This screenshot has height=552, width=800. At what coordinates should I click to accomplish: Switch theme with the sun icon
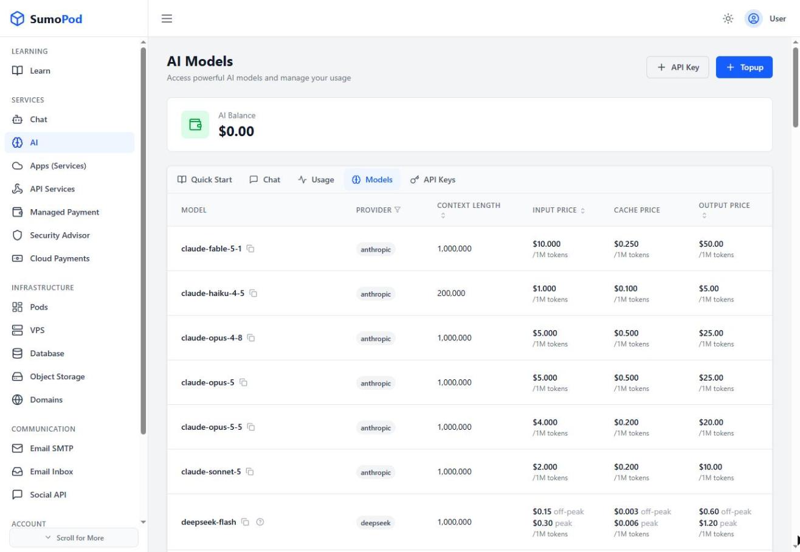click(728, 19)
